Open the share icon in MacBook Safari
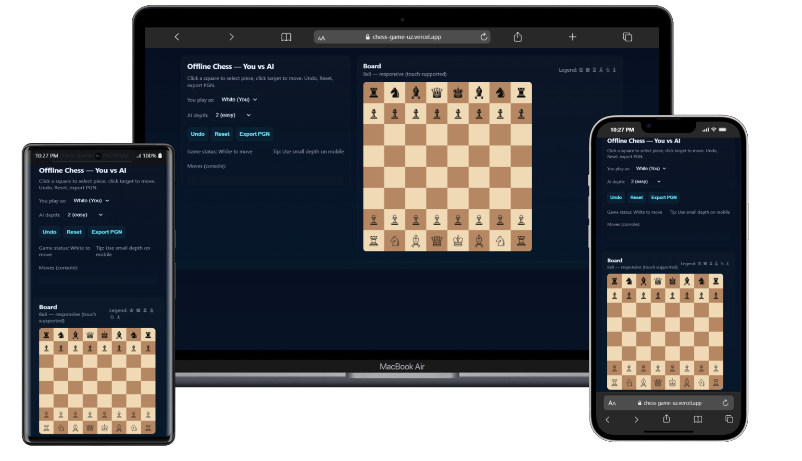 tap(518, 37)
